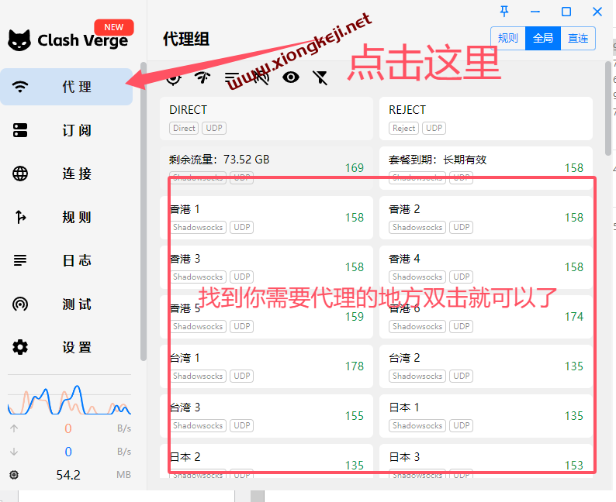Switch to 规则 rule mode
Image resolution: width=616 pixels, height=502 pixels.
[507, 38]
